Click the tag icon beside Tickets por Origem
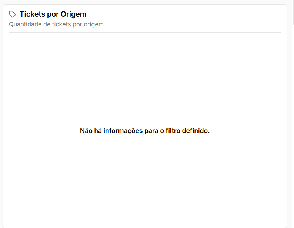Viewport: 294px width, 228px height. [12, 14]
